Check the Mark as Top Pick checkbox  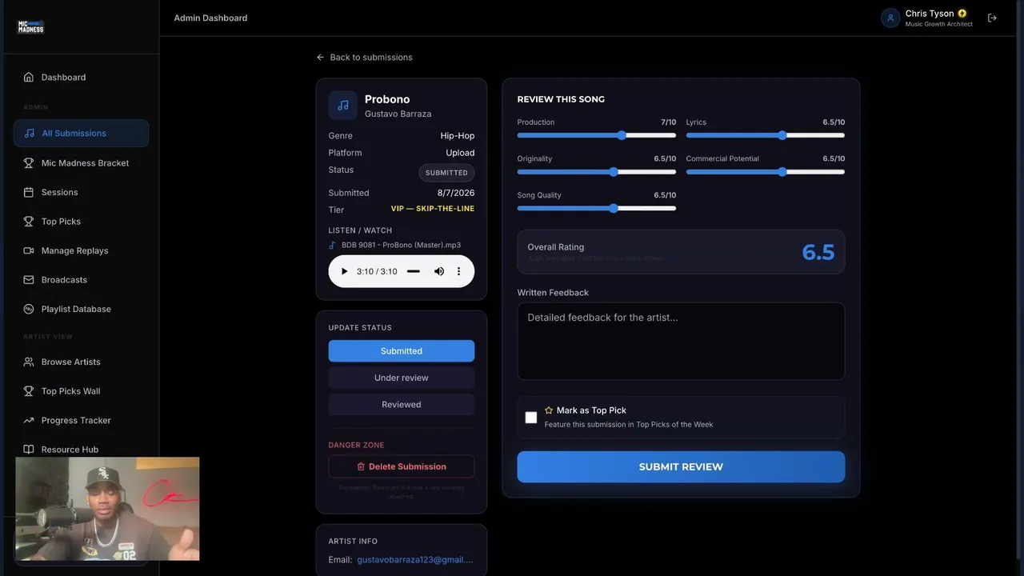(x=531, y=418)
